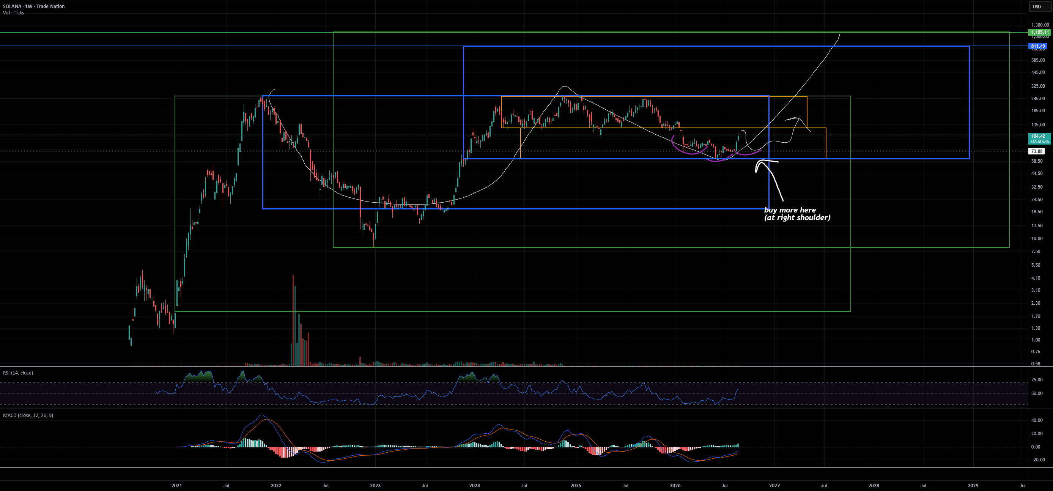Screen dimensions: 1053x491
Task: Click the 2022 label on the time axis
Action: tap(276, 486)
